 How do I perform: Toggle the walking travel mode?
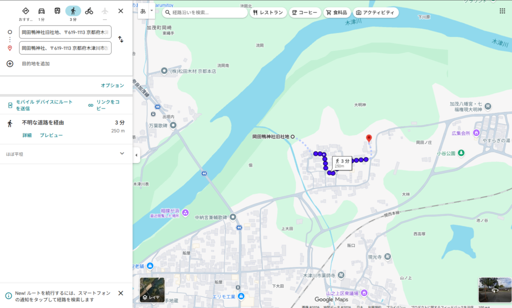[x=73, y=11]
